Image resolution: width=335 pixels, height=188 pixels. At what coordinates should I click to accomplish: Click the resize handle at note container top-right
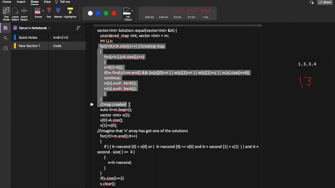260,26
